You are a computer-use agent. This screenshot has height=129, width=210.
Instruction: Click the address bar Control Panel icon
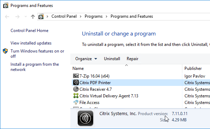(x=41, y=17)
